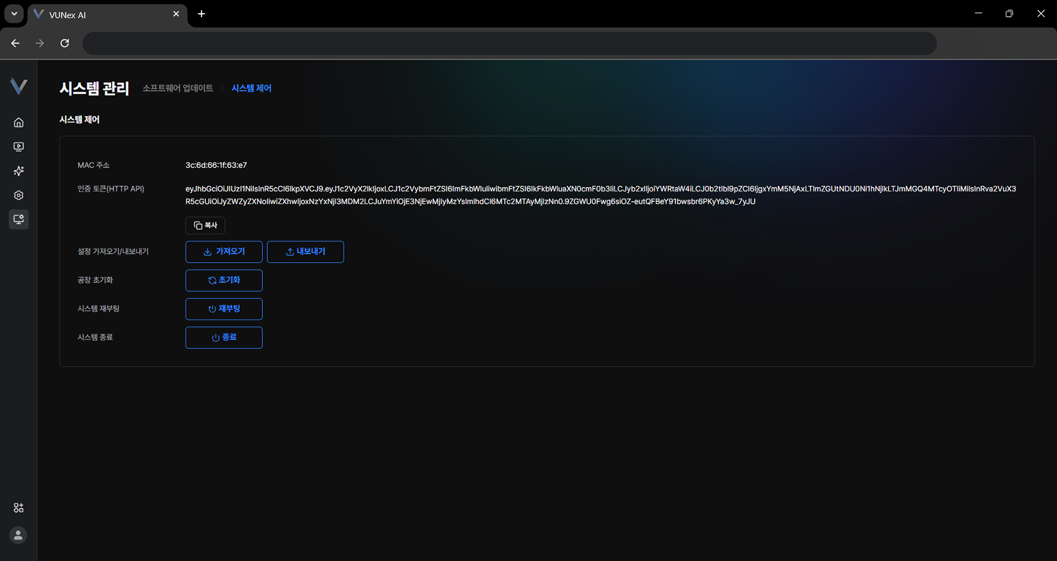Close the VUNex AI browser tab
The width and height of the screenshot is (1057, 561).
[176, 14]
